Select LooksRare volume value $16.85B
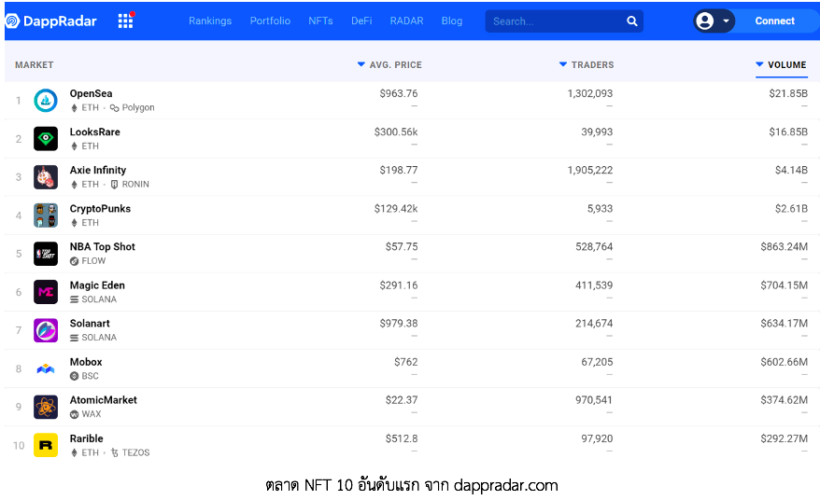 tap(788, 132)
